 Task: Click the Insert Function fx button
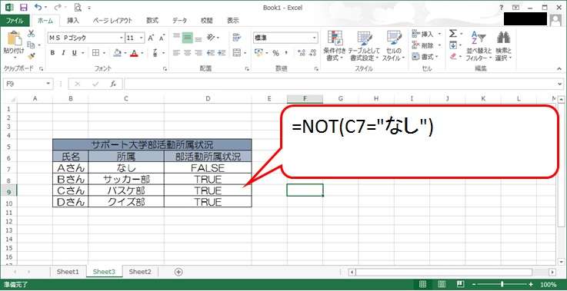click(x=113, y=84)
